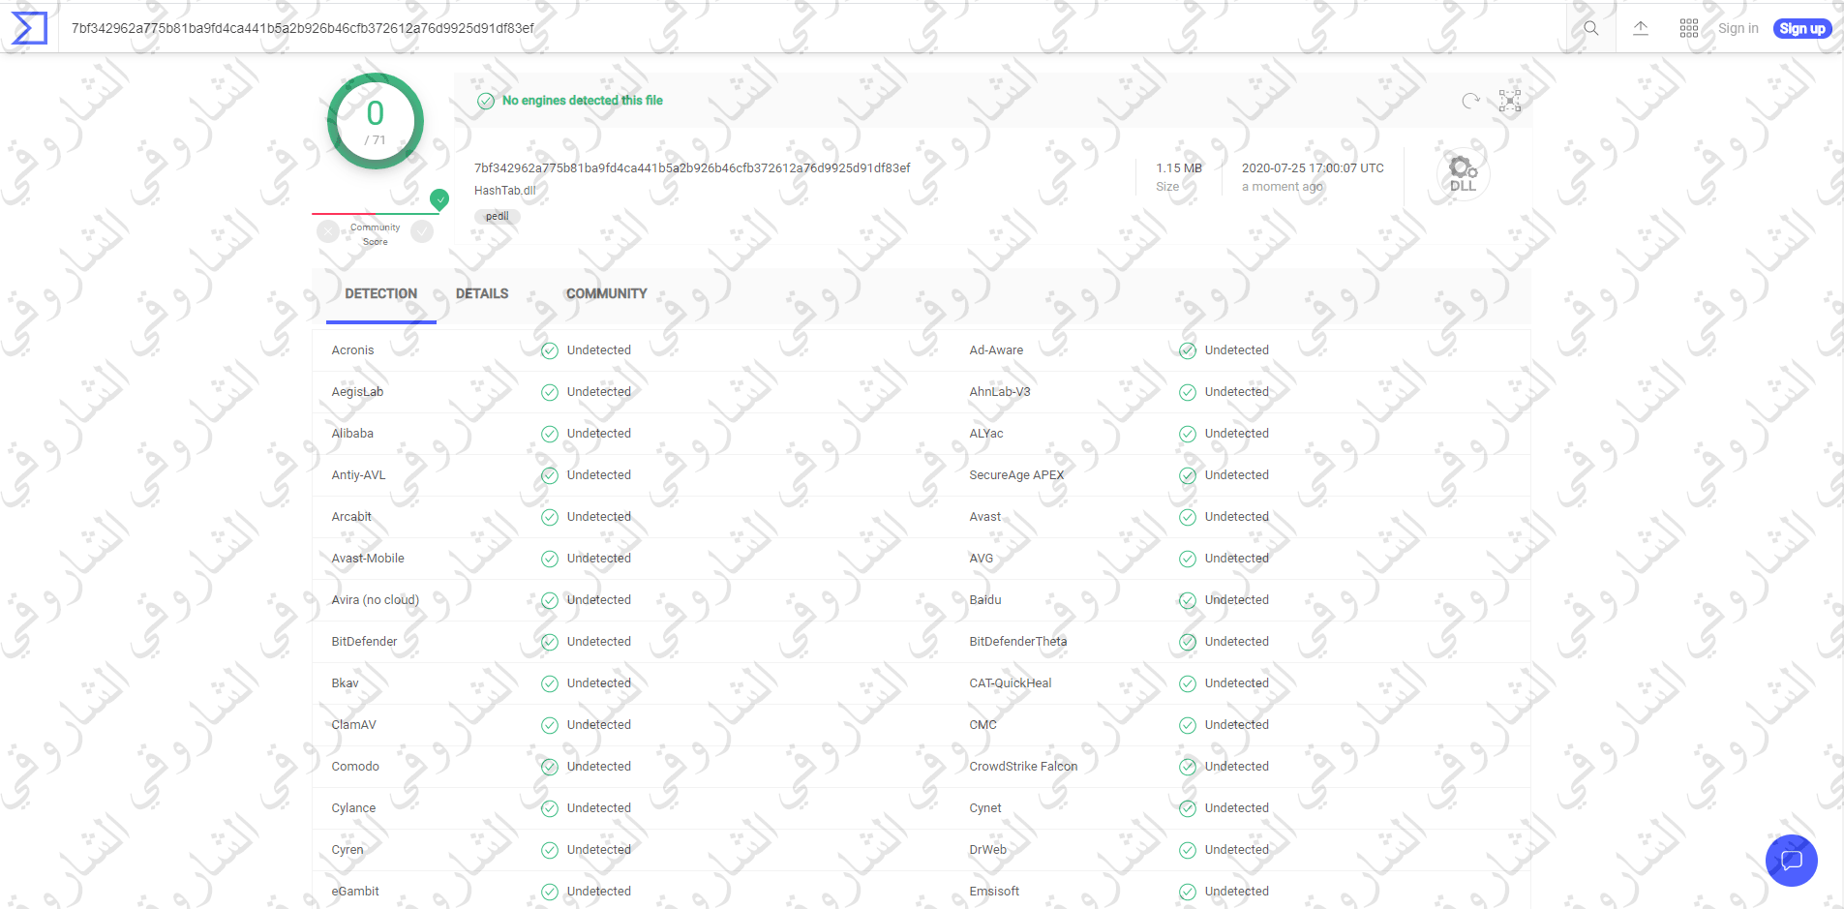Click the Baidu engine name
Screen dimensions: 1844x909
[x=985, y=600]
